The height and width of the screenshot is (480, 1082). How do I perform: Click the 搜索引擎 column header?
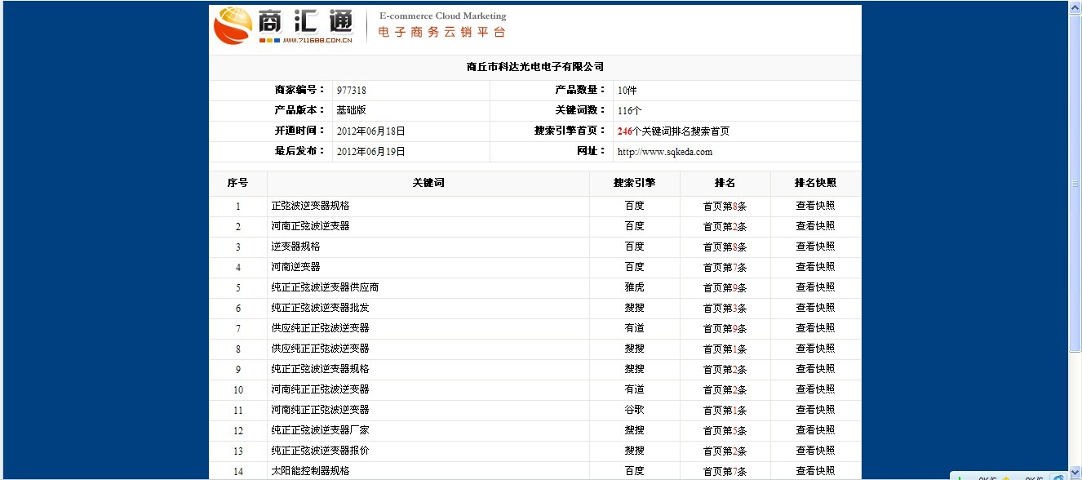click(x=635, y=183)
